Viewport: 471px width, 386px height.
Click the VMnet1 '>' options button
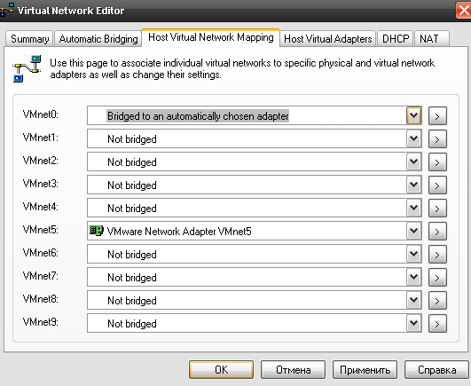[437, 138]
